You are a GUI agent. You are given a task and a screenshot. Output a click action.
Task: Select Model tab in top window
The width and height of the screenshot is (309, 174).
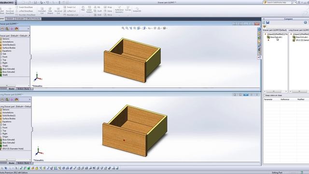pos(12,89)
